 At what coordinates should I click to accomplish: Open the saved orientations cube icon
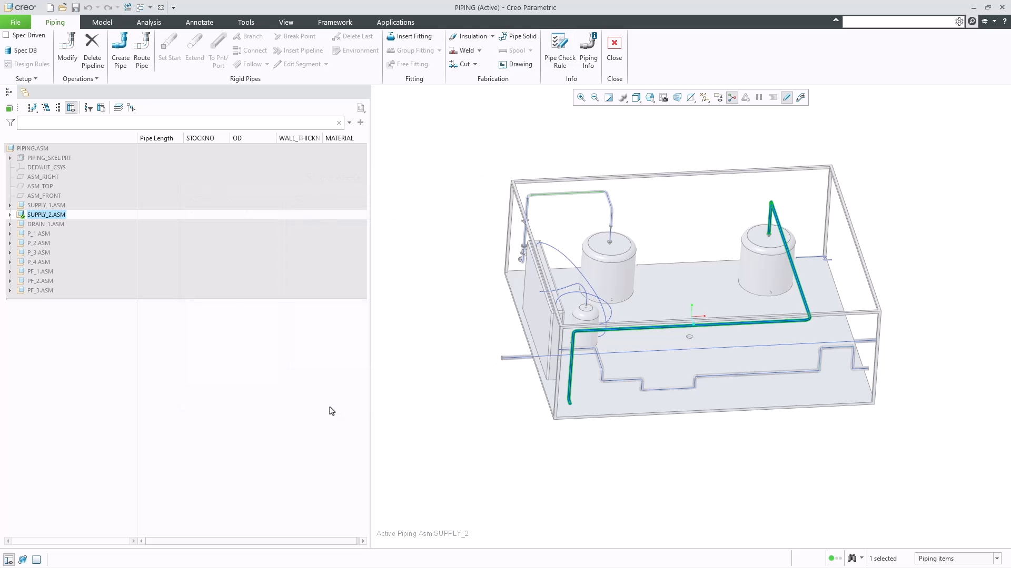tap(650, 97)
